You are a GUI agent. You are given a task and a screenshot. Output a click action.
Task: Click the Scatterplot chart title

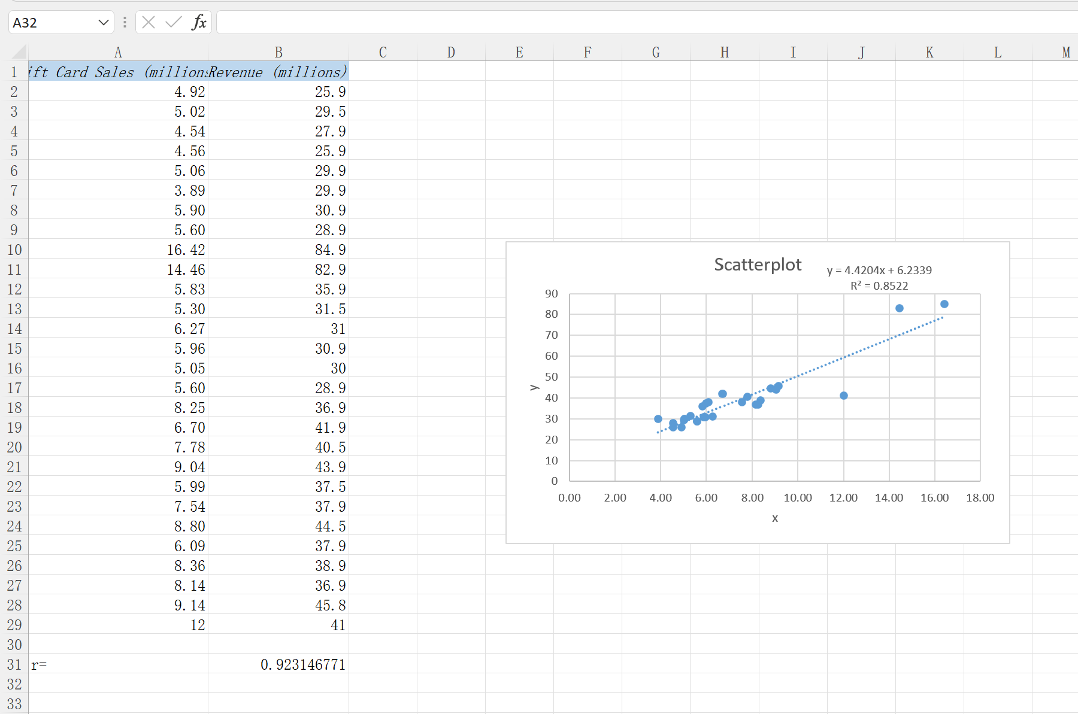(x=758, y=265)
